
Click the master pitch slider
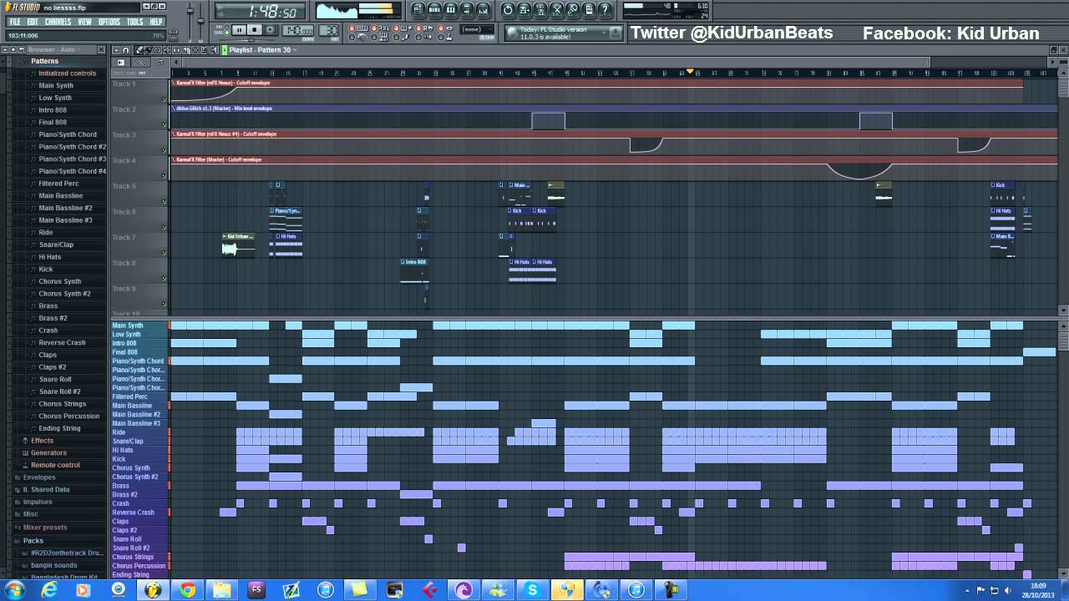tap(200, 21)
